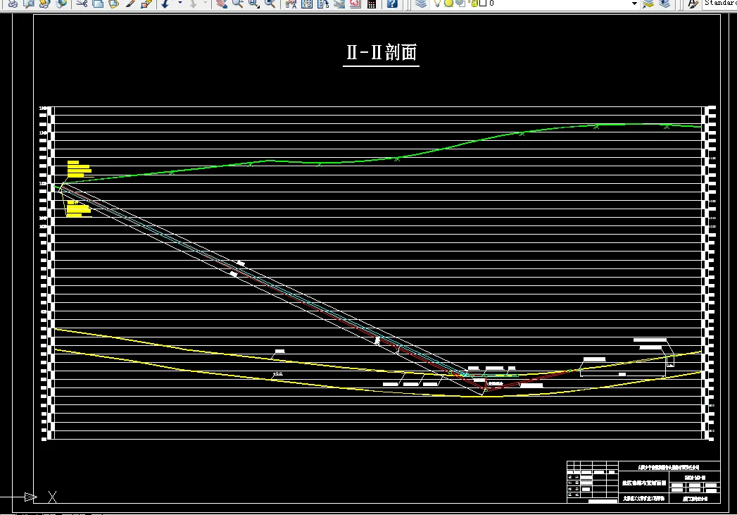Click the Publish icon

(44, 4)
